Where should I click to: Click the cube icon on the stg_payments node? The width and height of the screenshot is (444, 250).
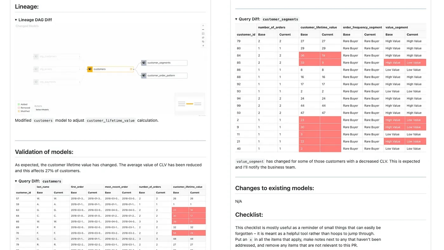(x=36, y=82)
